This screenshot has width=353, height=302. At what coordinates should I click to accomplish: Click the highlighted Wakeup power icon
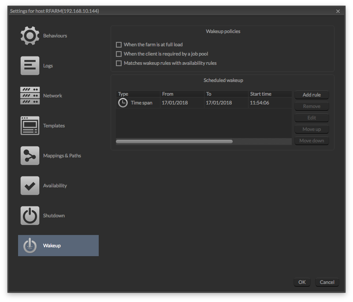click(x=30, y=245)
